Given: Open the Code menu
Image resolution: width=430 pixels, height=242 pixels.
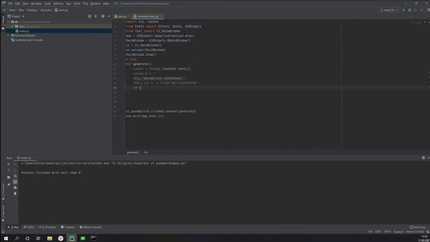Looking at the screenshot, I should 48,3.
